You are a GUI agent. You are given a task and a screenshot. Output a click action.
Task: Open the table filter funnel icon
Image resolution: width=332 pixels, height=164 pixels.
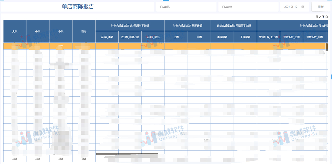(323, 17)
